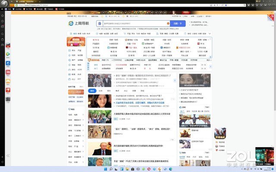The width and height of the screenshot is (276, 172).
Task: Click the collapse double-arrow at sidebar bottom
Action: (x=8, y=156)
